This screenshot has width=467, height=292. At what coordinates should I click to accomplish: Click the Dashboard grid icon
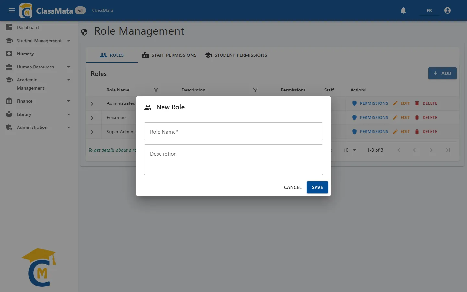[x=9, y=27]
